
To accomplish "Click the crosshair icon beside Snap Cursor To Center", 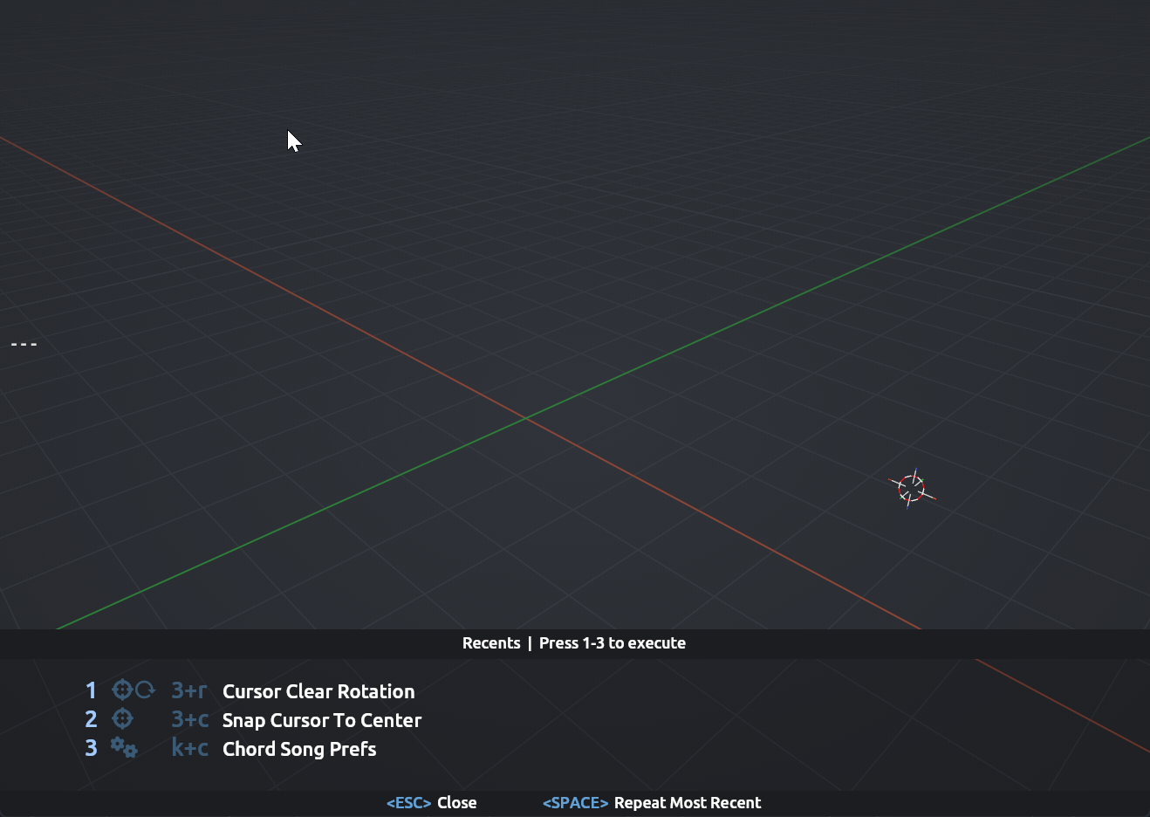I will point(123,719).
